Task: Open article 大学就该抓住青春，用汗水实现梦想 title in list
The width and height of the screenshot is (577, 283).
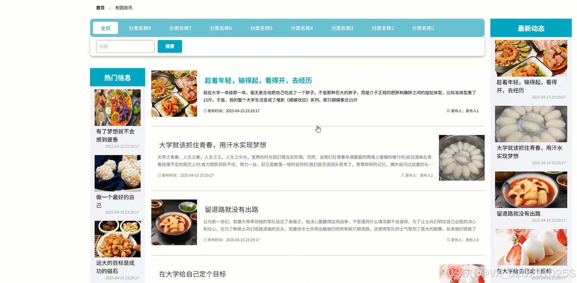Action: coord(212,145)
